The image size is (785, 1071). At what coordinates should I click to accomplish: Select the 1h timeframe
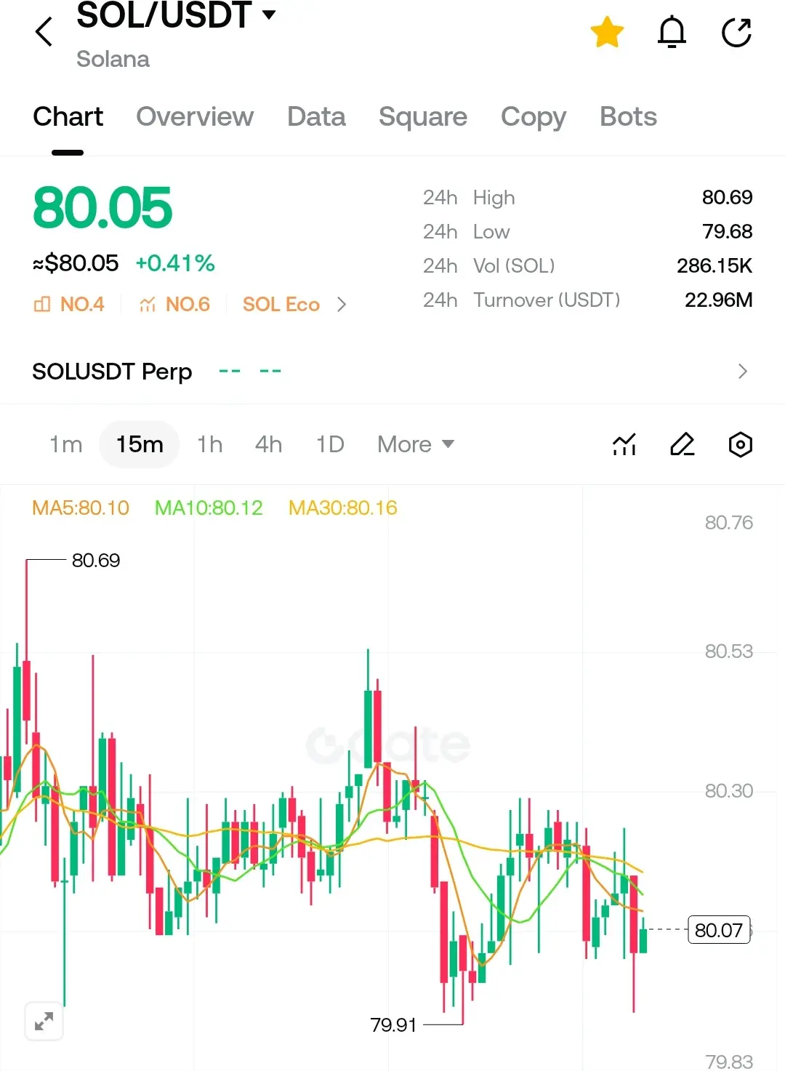209,444
